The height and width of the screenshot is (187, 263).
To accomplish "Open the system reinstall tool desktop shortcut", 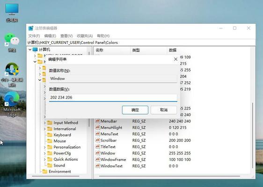I will 12,74.
